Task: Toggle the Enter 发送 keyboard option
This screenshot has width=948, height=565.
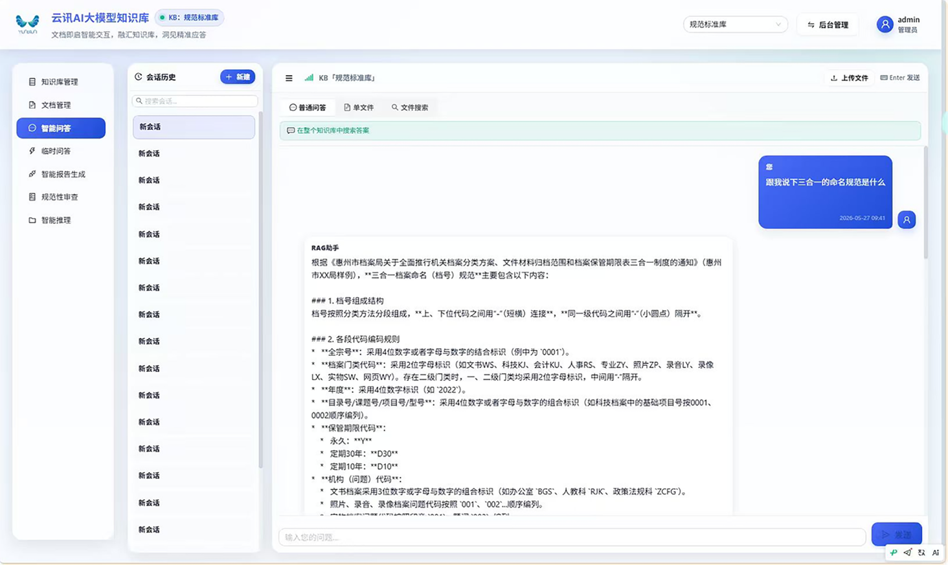Action: (900, 78)
